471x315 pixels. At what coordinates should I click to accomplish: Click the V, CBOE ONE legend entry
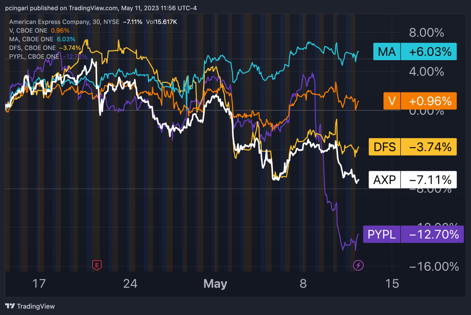click(x=28, y=30)
